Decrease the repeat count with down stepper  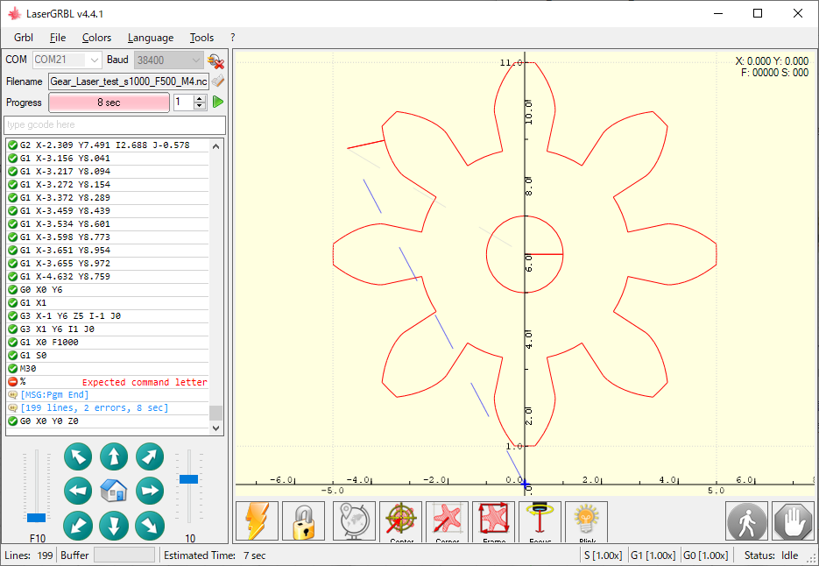click(200, 105)
